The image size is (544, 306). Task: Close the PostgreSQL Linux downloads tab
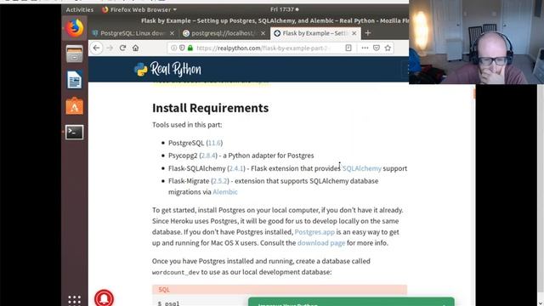172,33
